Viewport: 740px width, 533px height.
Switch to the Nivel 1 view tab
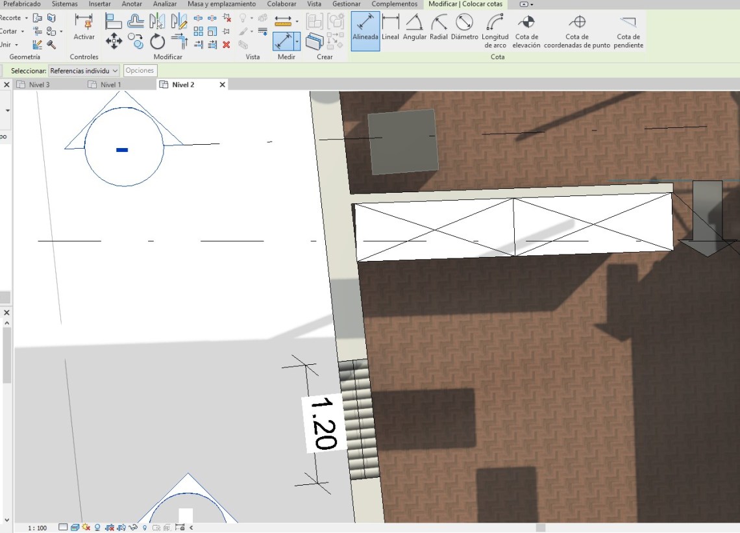coord(110,84)
